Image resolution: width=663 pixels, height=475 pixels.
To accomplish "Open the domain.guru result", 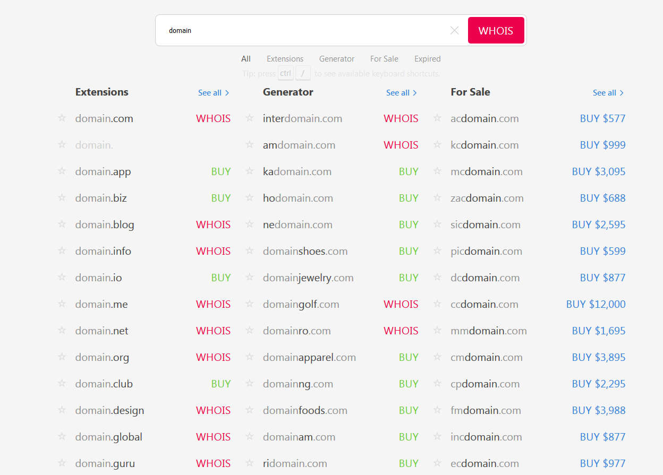I will [x=105, y=463].
